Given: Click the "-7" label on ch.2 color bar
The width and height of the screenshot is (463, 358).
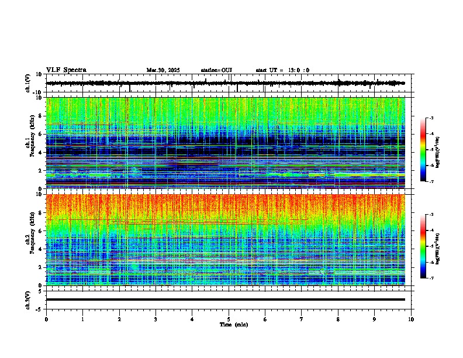Looking at the screenshot, I should (431, 278).
